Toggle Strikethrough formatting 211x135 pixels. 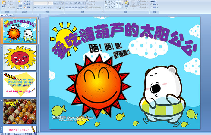(45, 8)
